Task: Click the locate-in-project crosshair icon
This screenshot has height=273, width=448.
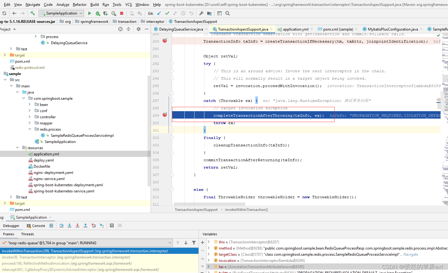Action: click(x=120, y=29)
